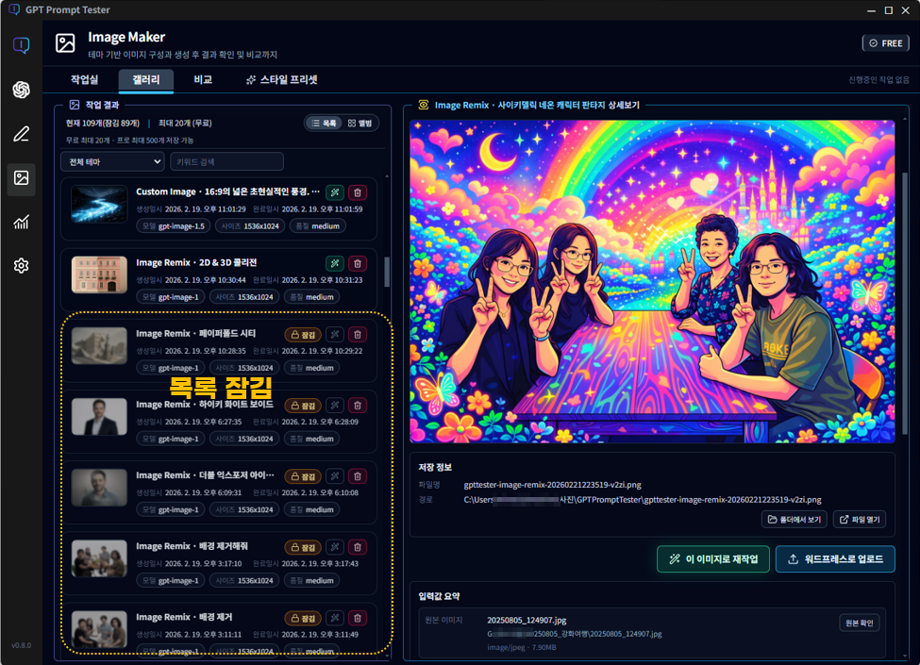
Task: Select the Image Maker sidebar icon
Action: point(21,179)
